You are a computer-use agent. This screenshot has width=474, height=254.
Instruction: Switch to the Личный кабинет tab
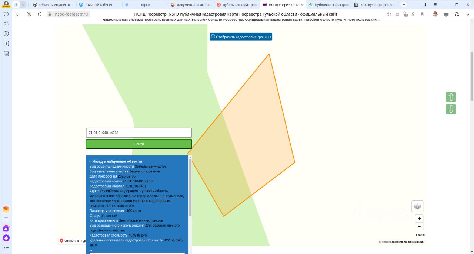point(99,5)
